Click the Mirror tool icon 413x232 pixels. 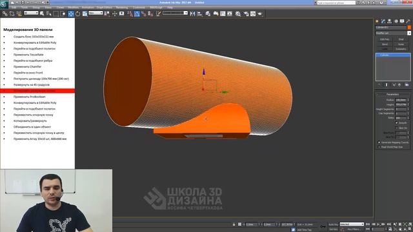click(x=192, y=14)
